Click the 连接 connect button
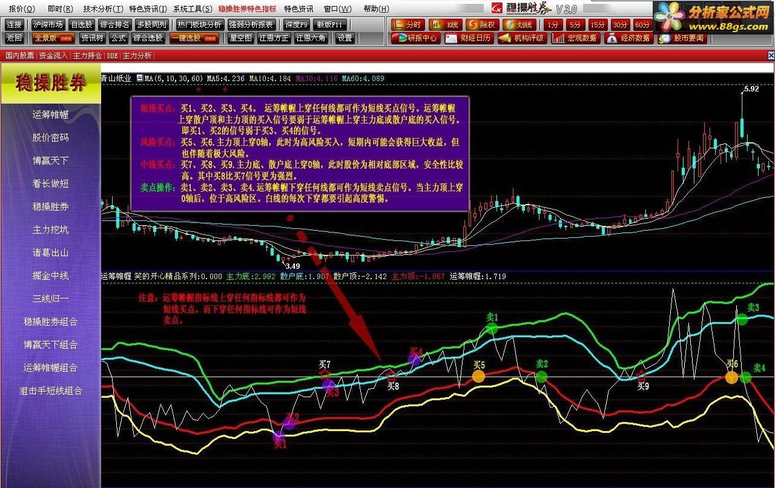Screen dimensions: 775x488 click(x=15, y=25)
